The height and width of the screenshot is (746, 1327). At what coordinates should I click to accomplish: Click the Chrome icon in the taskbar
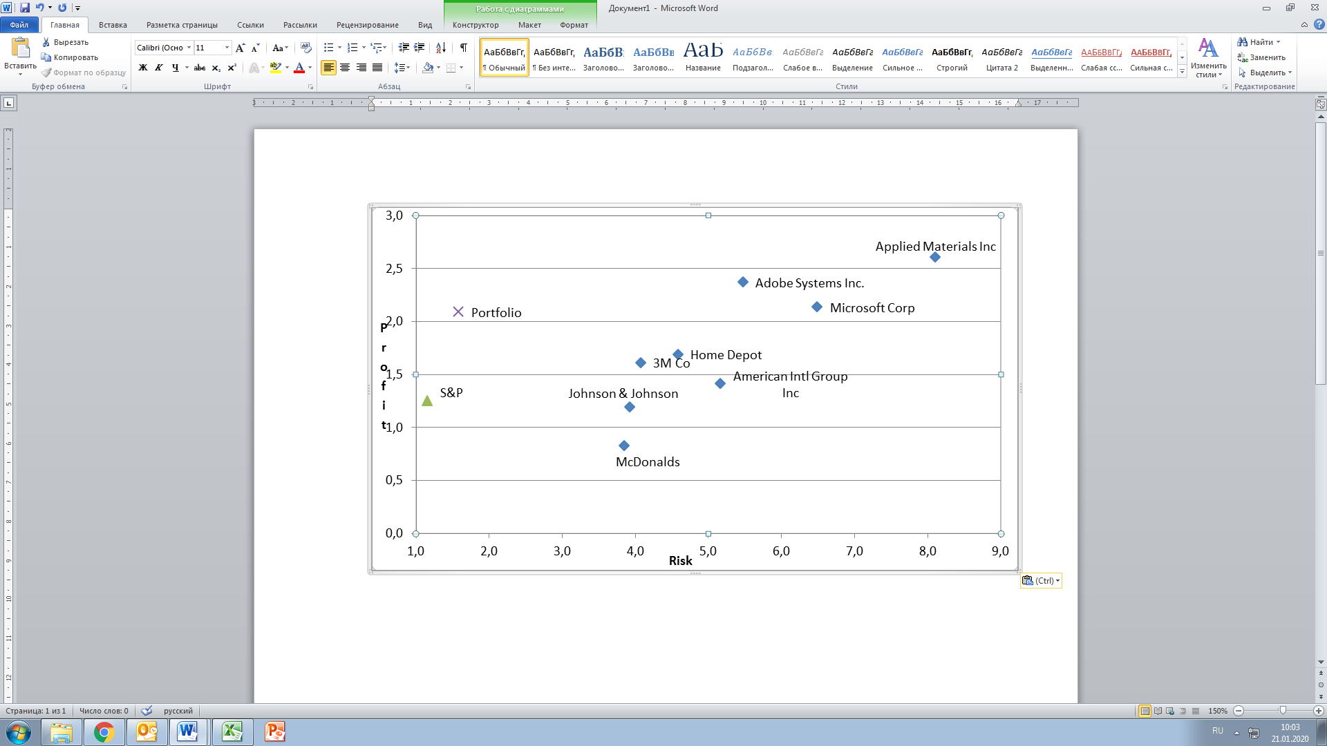coord(104,732)
